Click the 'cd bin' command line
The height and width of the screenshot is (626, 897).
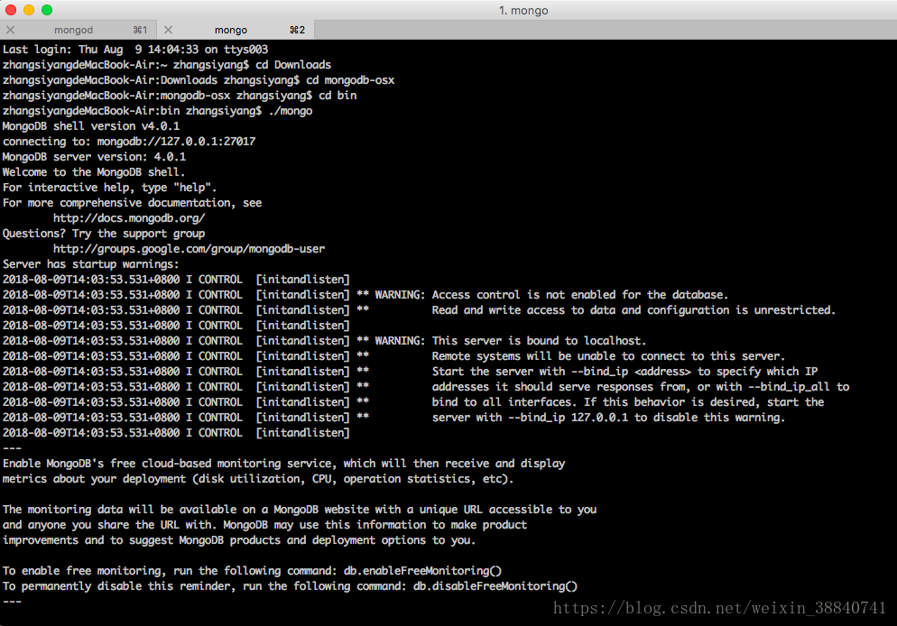point(180,96)
